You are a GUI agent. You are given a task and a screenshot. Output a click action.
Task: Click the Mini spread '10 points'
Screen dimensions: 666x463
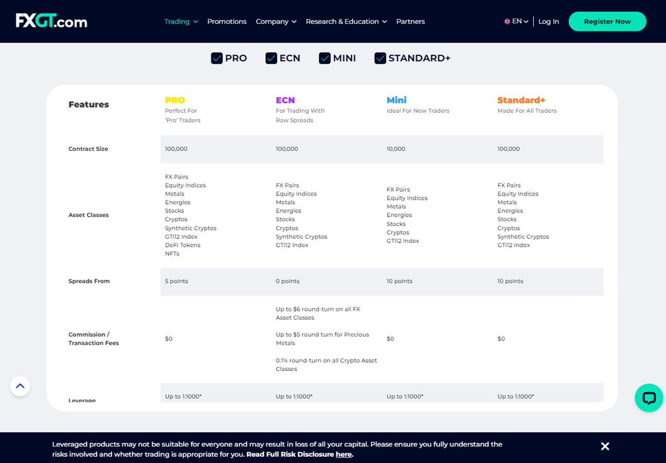tap(400, 281)
